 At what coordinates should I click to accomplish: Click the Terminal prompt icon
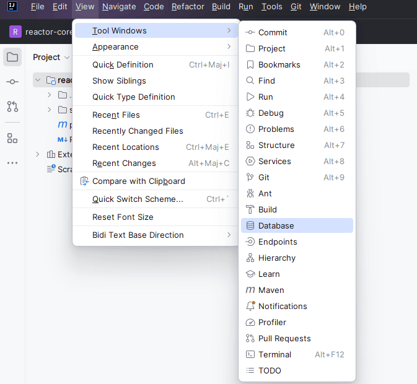pyautogui.click(x=250, y=354)
